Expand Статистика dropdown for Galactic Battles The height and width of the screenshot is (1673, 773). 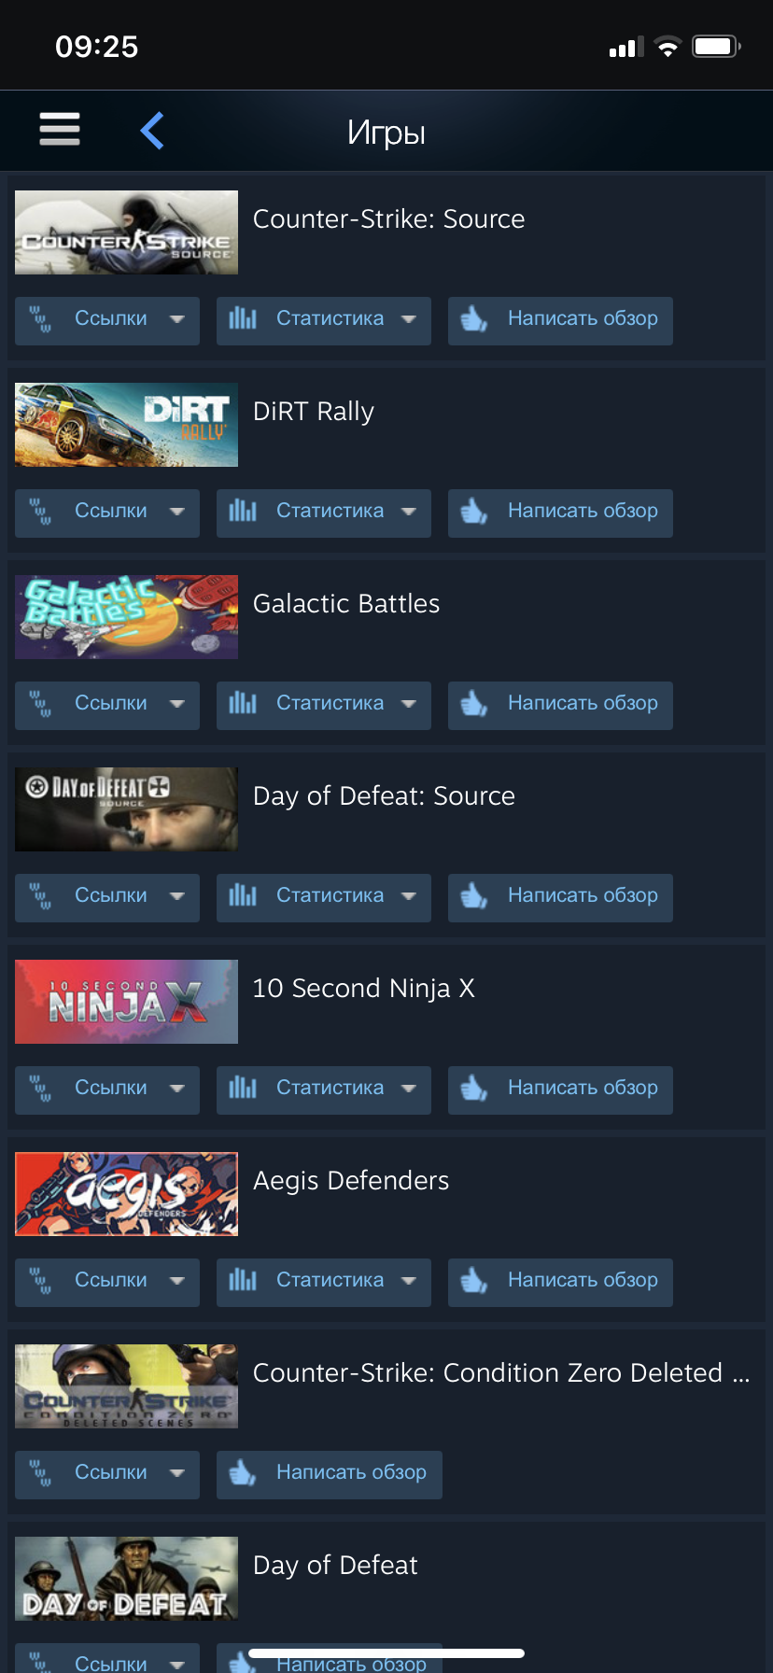point(324,705)
